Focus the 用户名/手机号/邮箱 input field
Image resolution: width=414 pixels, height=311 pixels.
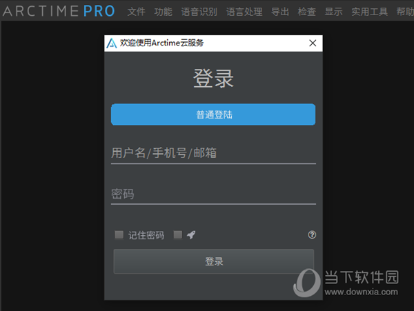point(213,153)
